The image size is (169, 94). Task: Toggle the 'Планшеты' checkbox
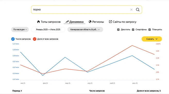click(x=149, y=30)
